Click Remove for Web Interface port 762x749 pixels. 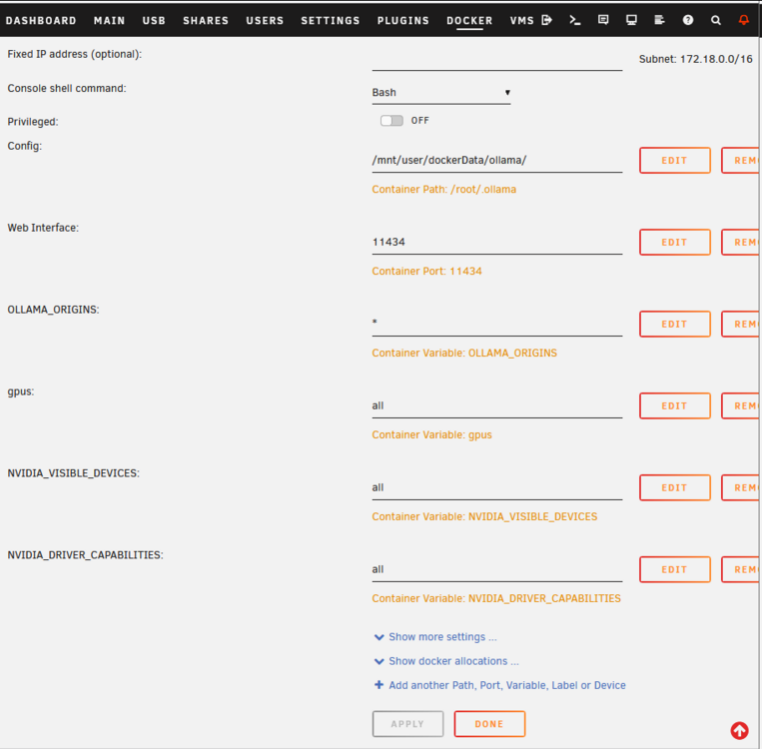pyautogui.click(x=742, y=242)
